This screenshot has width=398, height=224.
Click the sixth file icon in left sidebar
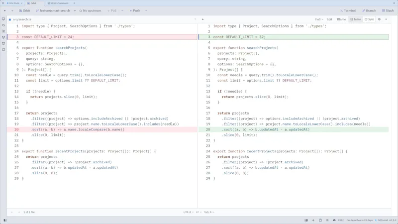[3, 49]
